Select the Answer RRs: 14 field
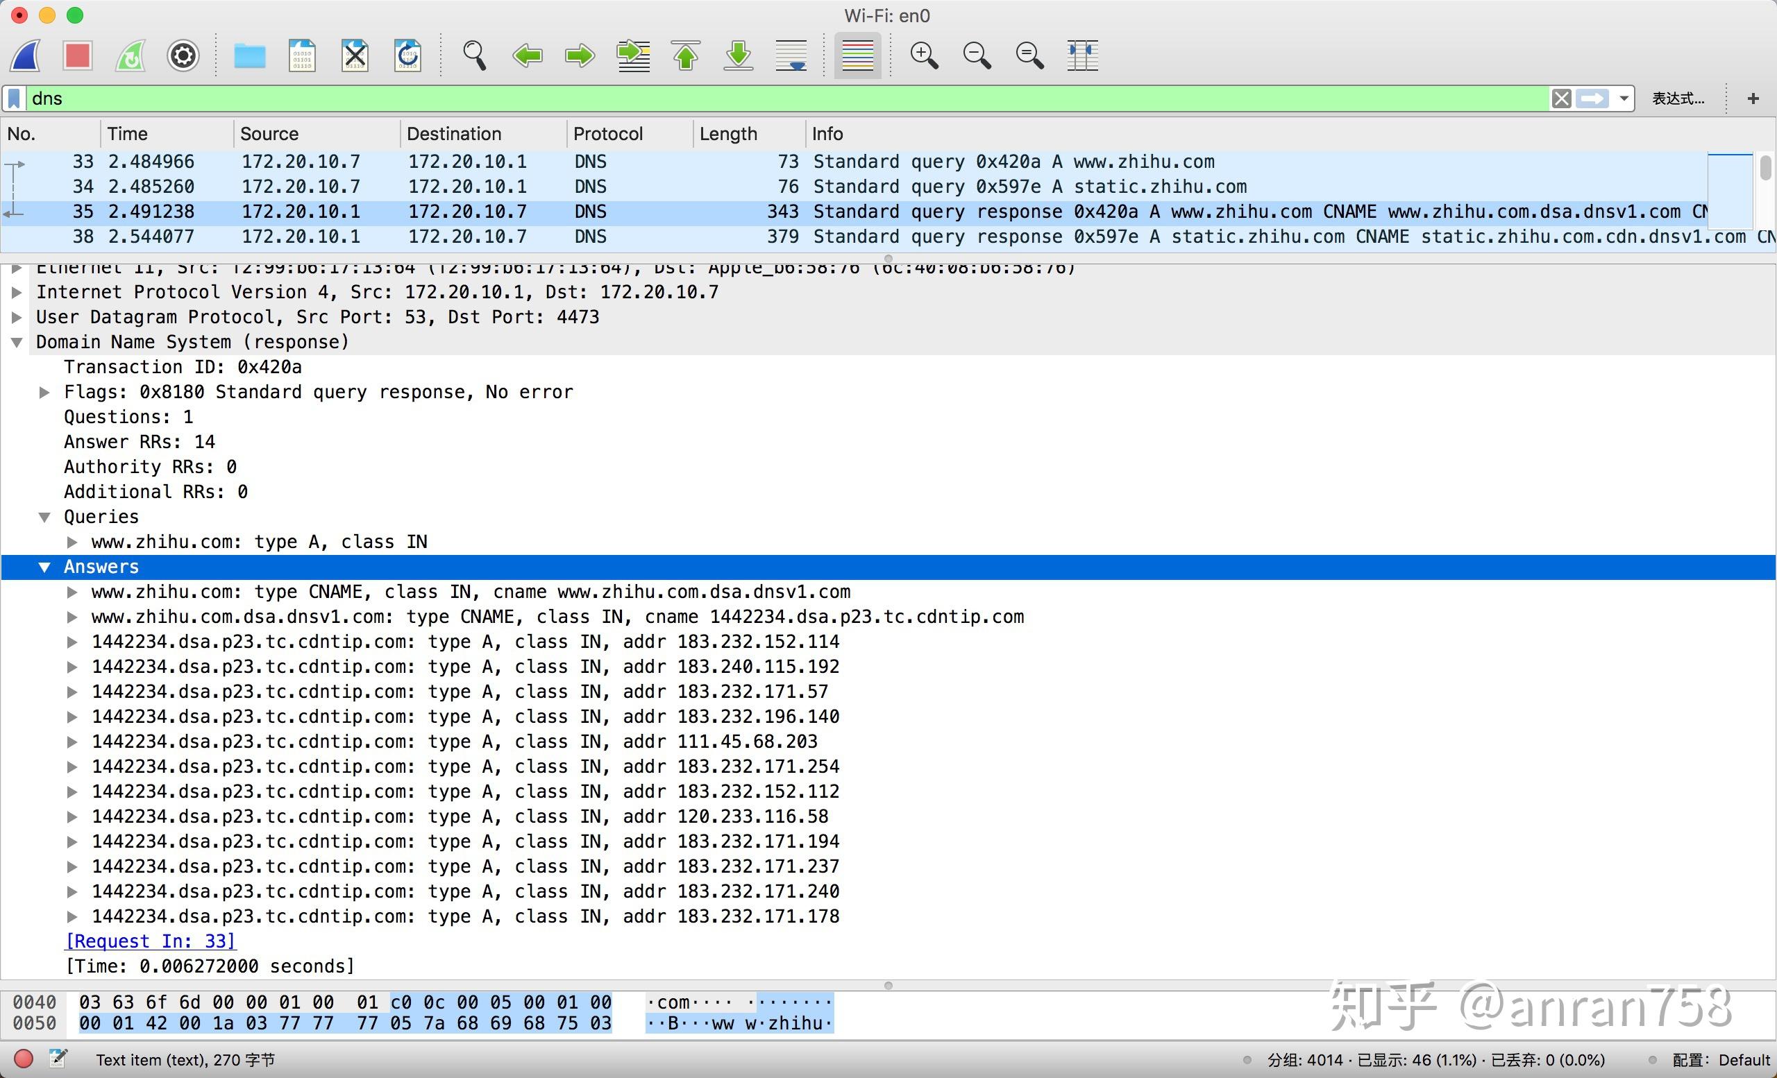Screen dimensions: 1777x1078 pos(140,443)
